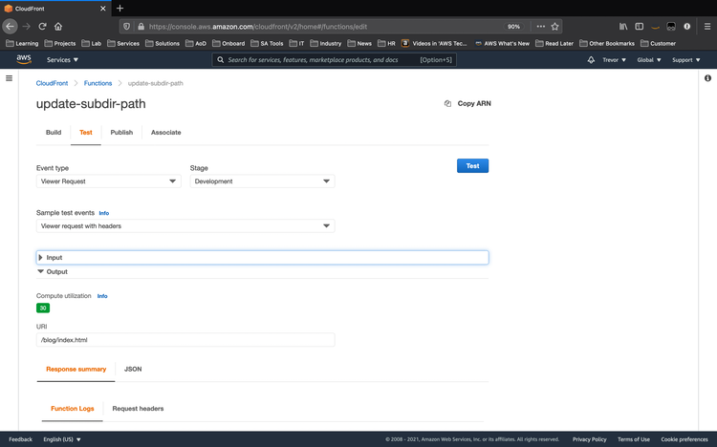Switch to the Request headers tab
This screenshot has height=447, width=717.
[x=138, y=408]
